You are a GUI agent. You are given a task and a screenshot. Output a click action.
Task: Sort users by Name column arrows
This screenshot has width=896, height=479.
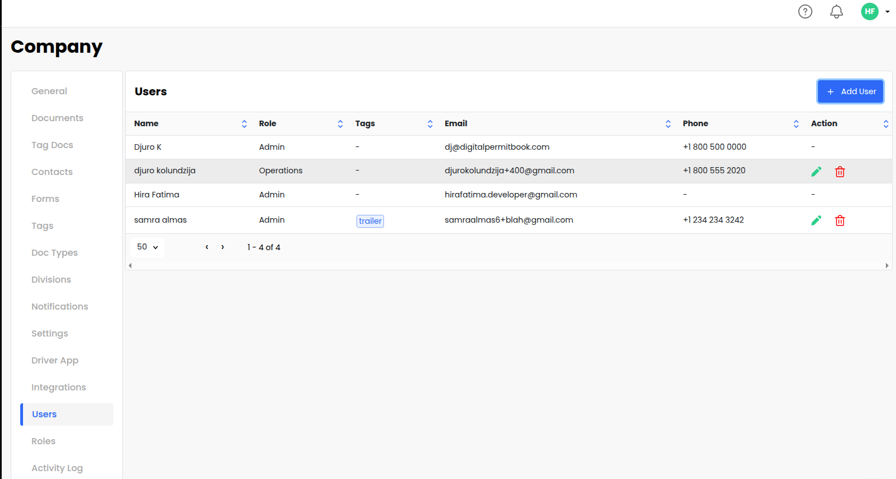click(x=244, y=124)
